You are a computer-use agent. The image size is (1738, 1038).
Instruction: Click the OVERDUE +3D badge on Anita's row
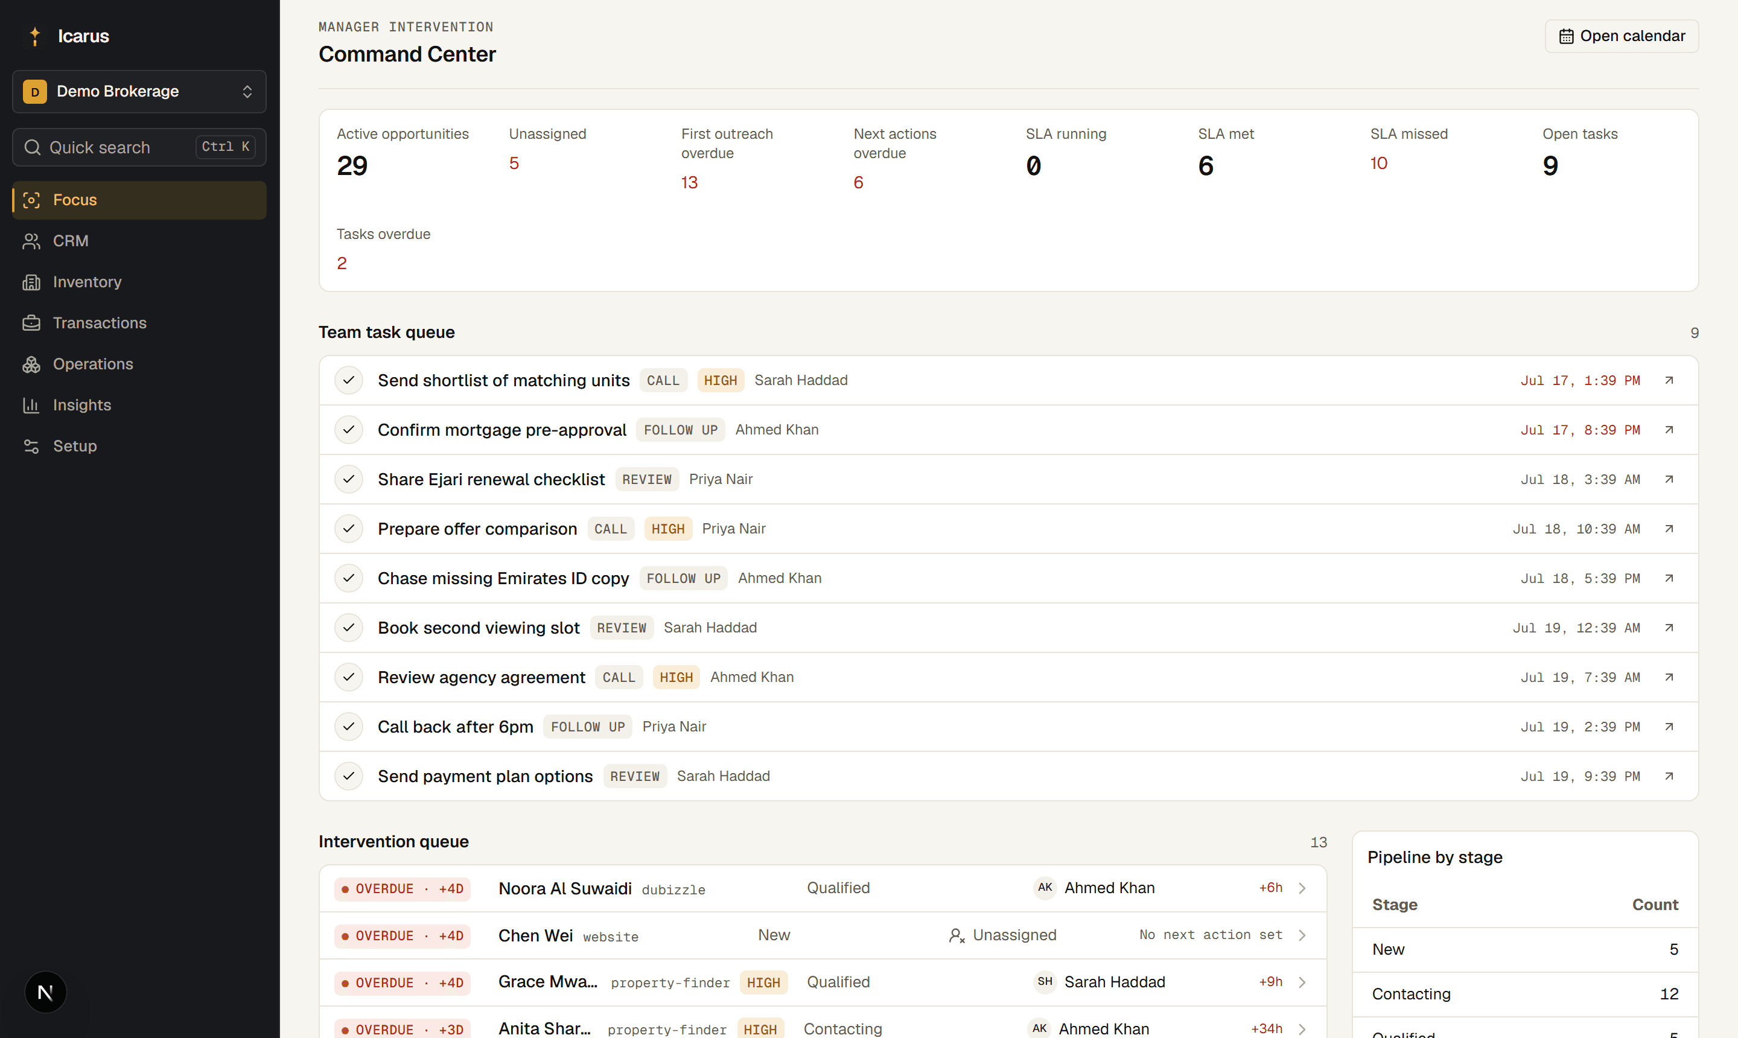click(x=402, y=1029)
